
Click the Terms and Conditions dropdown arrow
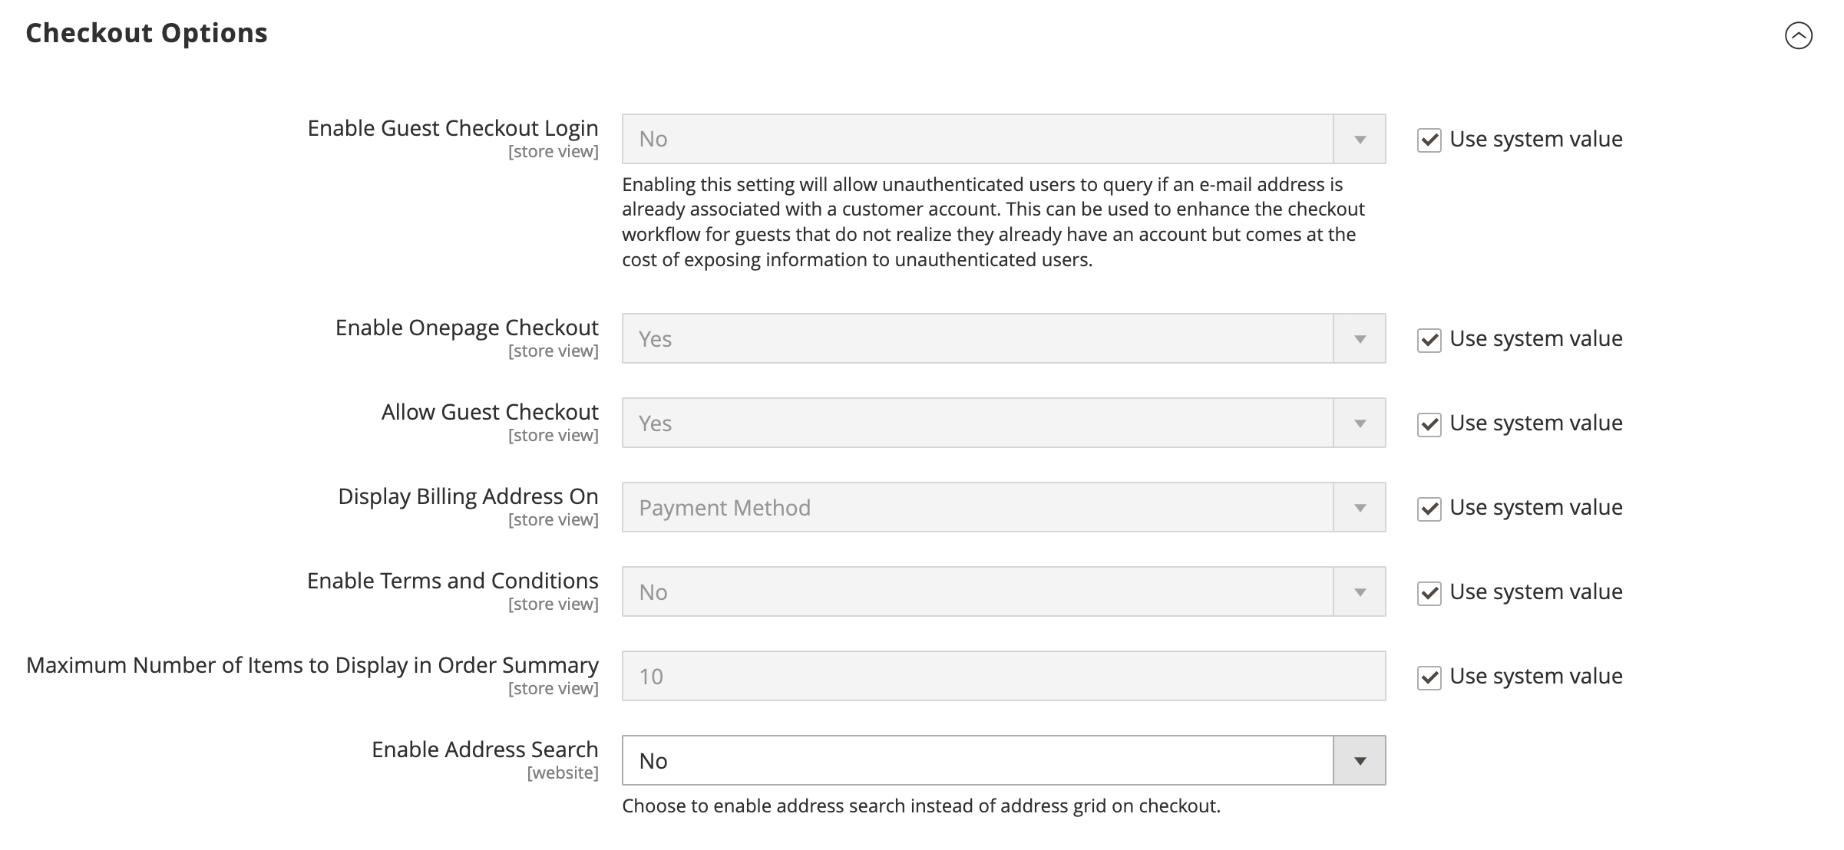pyautogui.click(x=1360, y=591)
